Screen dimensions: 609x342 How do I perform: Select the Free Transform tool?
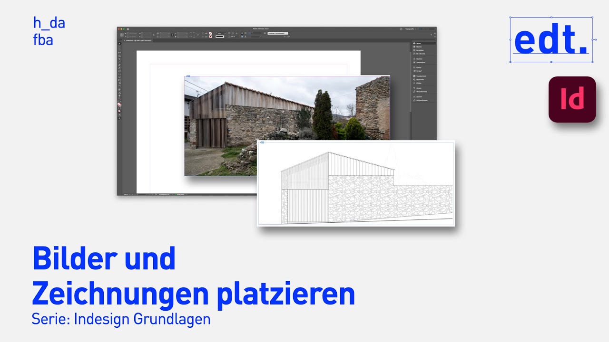click(119, 80)
